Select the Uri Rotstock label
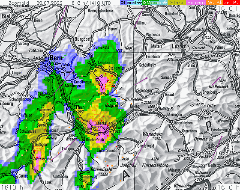Viewport: 240px width, 190px height. coord(219,87)
